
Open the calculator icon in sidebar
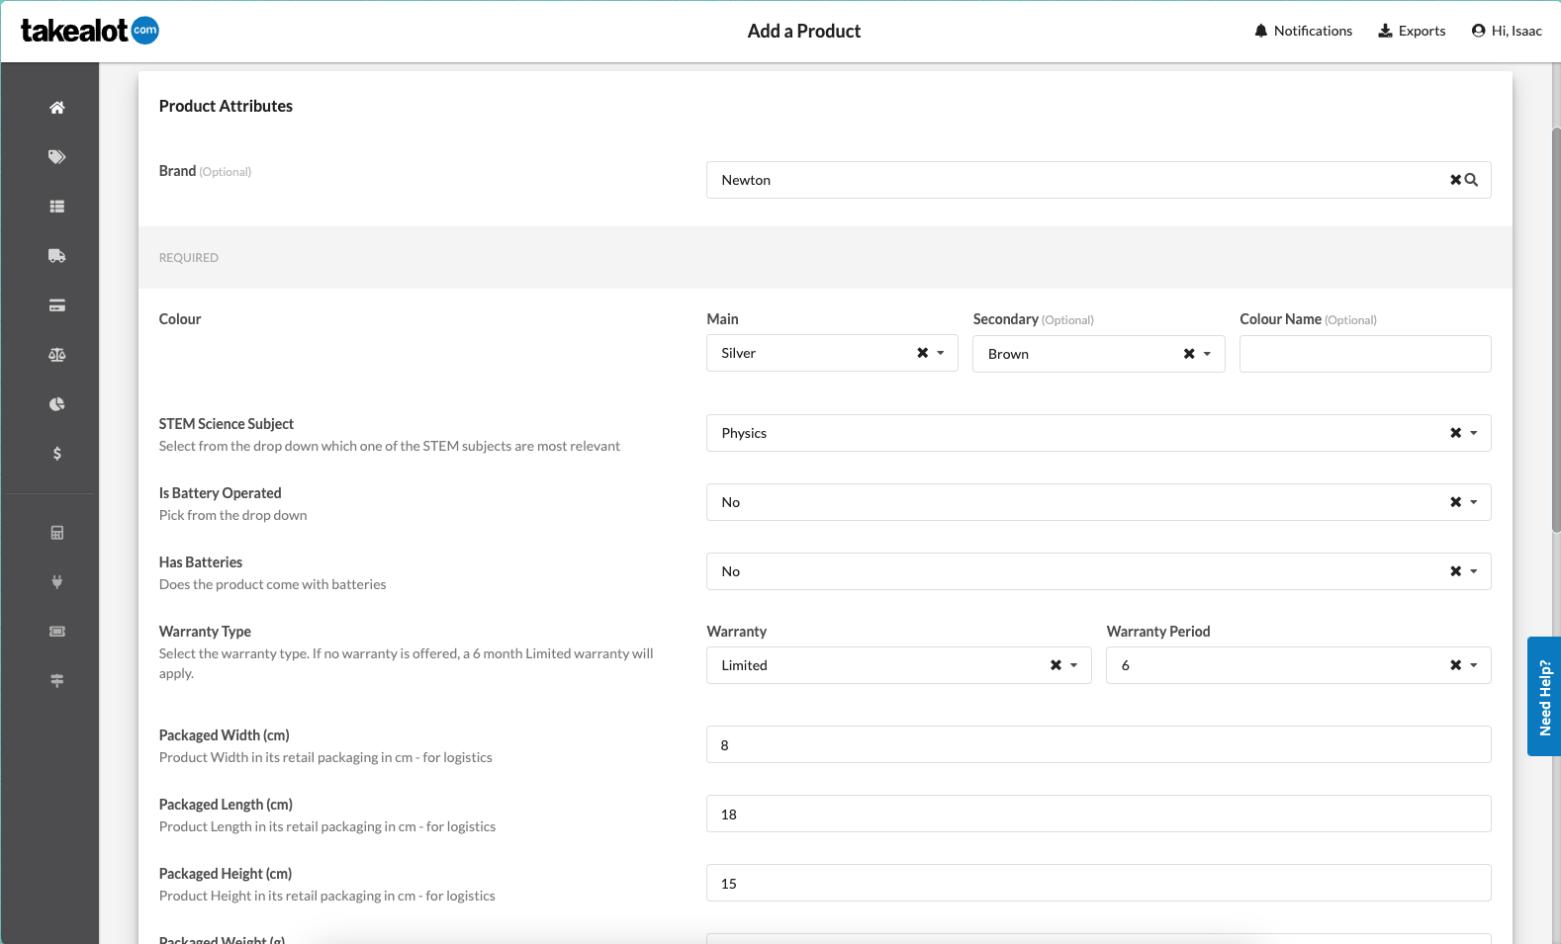click(x=57, y=533)
